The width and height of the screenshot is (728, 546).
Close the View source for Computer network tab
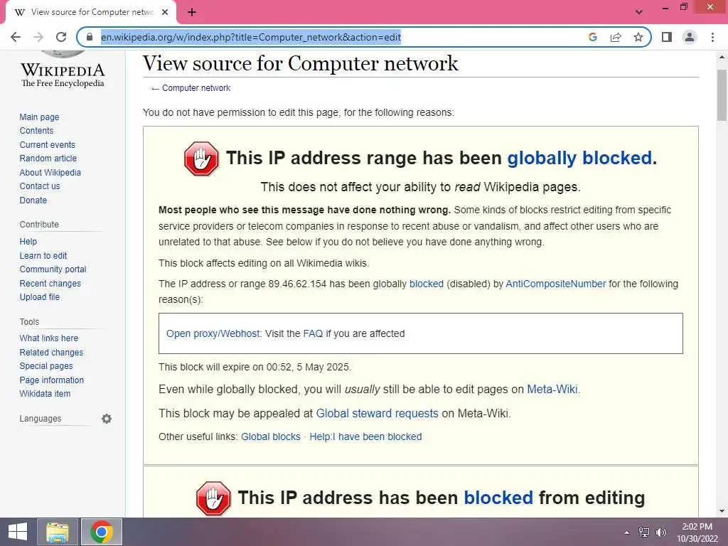click(x=165, y=12)
